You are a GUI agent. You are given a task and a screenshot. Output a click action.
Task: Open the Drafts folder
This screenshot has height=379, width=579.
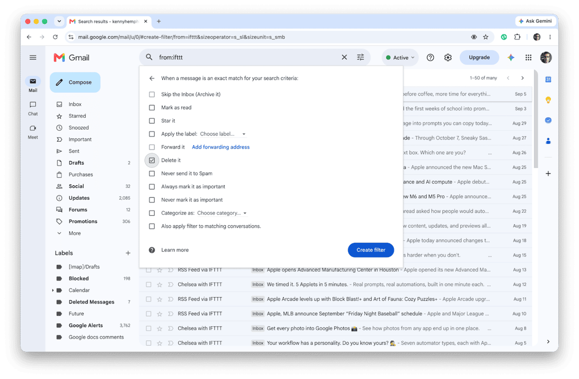point(76,163)
